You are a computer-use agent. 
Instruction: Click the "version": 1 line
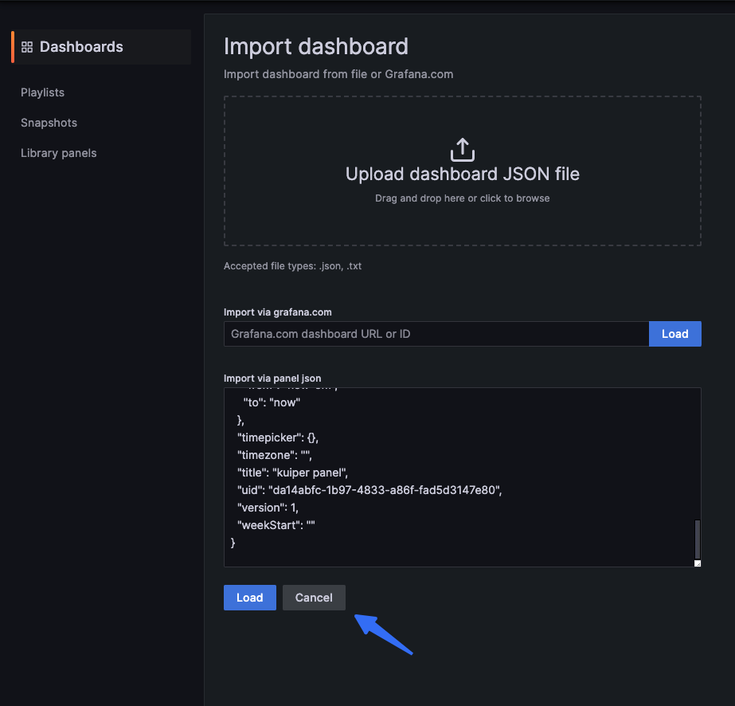(268, 508)
